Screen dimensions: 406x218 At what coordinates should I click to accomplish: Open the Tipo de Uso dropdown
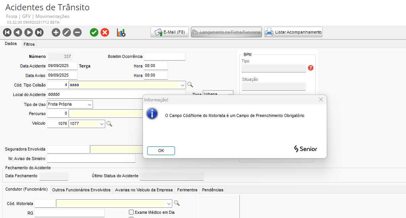pos(89,104)
